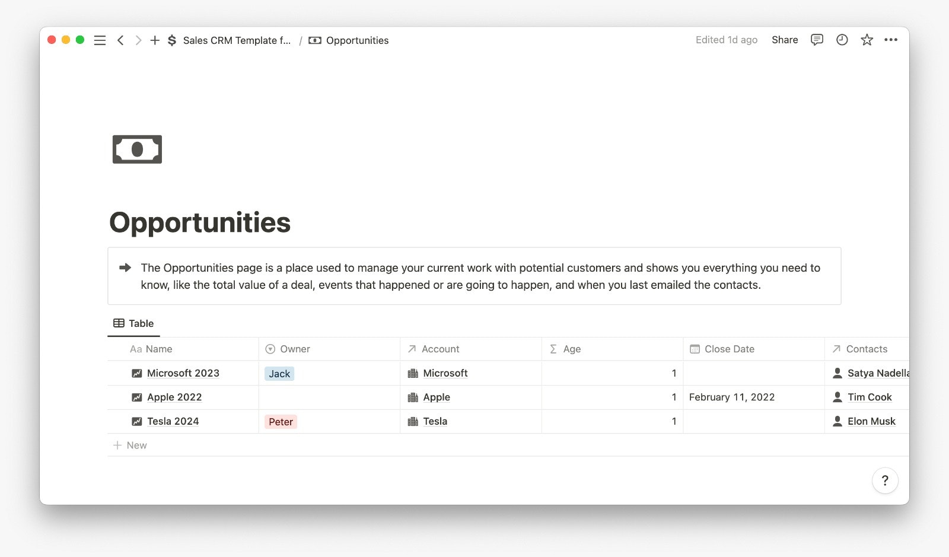
Task: Click February 11, 2022 close date
Action: [732, 397]
